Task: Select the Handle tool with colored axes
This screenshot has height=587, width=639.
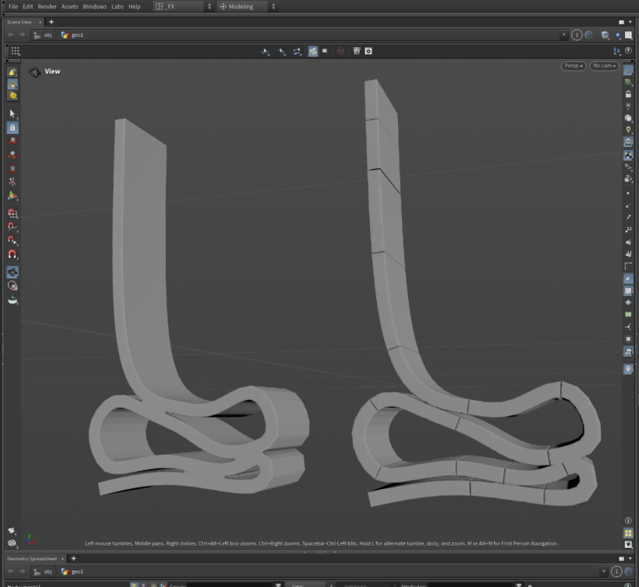Action: [x=13, y=196]
